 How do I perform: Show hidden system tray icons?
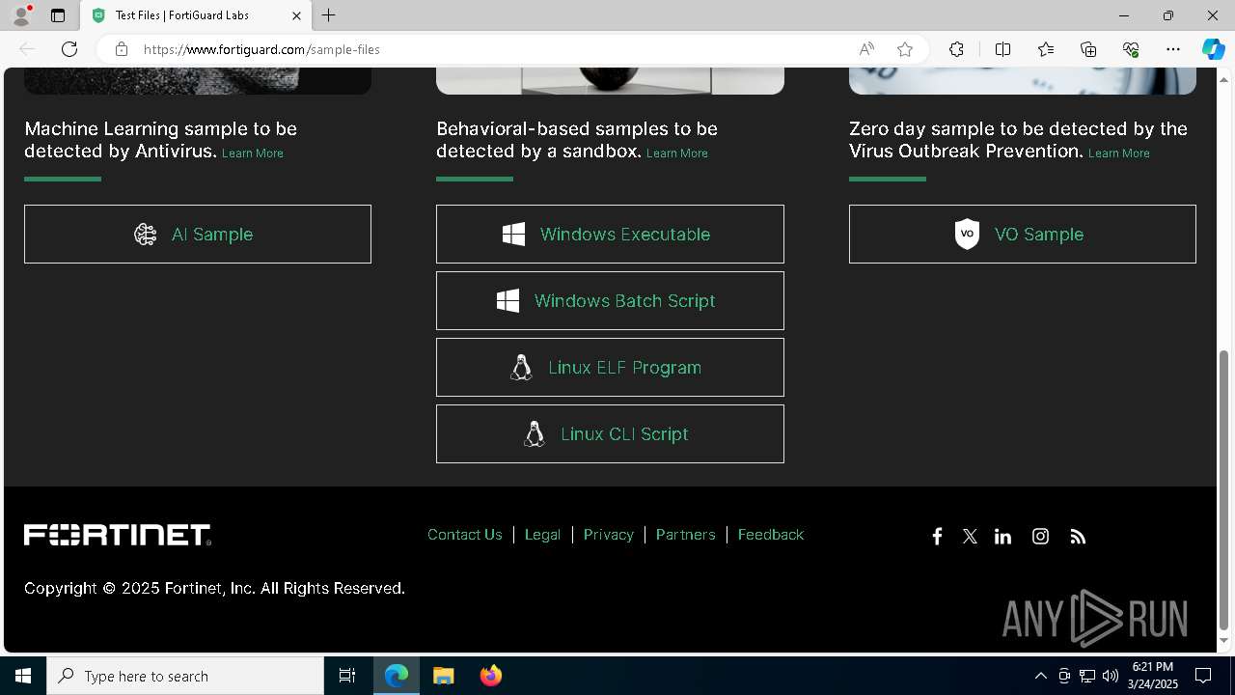pyautogui.click(x=1041, y=676)
